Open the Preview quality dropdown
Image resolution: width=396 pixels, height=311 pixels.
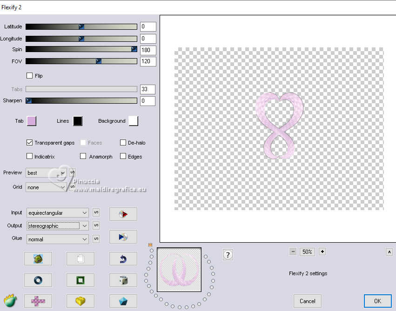[x=46, y=173]
